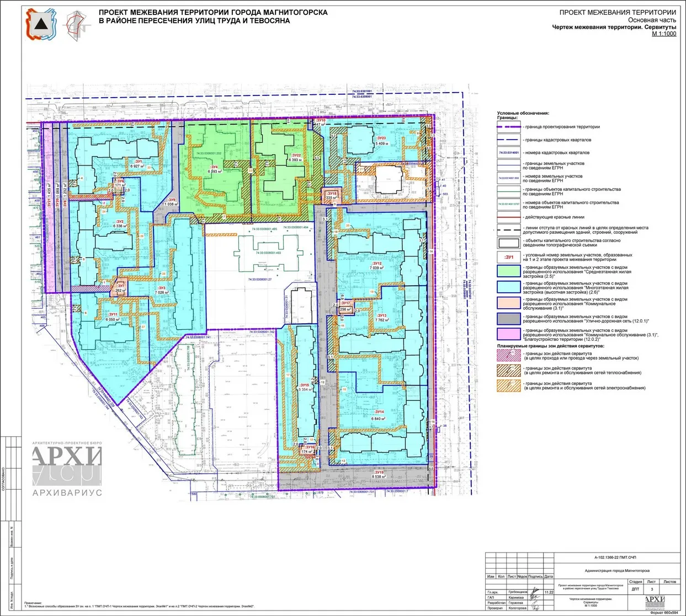Click the green mid-rise residential legend swatch

509,271
